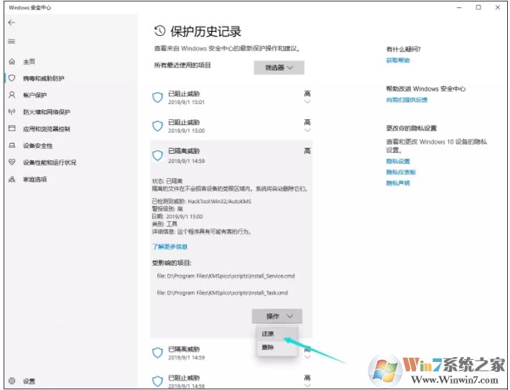
Task: Open the hamburger navigation menu
Action: pos(11,42)
